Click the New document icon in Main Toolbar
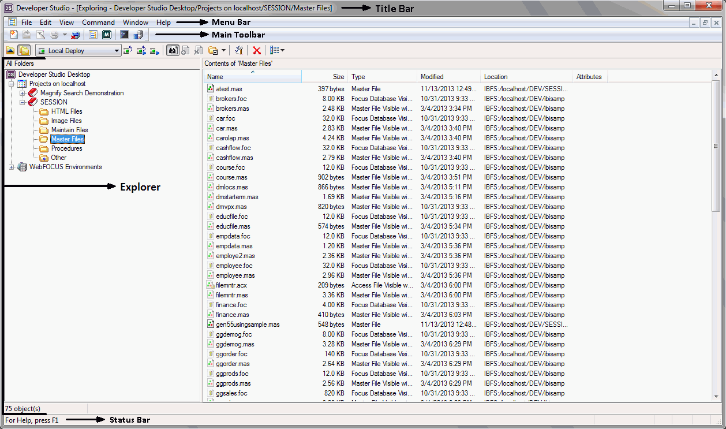 [x=14, y=35]
